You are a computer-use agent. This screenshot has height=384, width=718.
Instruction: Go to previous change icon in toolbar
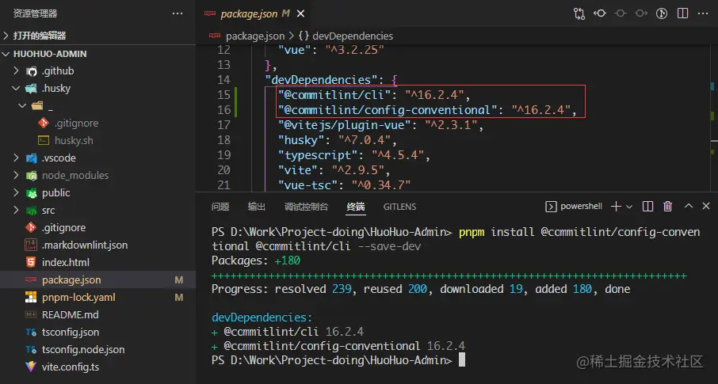600,13
